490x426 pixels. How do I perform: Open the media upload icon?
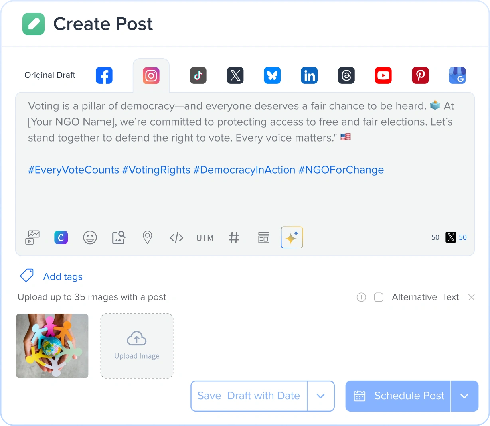[x=32, y=237]
